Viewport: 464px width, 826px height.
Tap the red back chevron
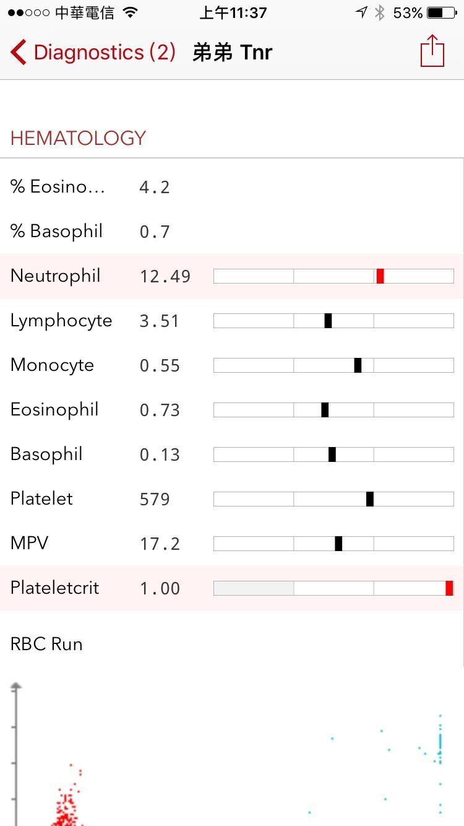pyautogui.click(x=19, y=53)
